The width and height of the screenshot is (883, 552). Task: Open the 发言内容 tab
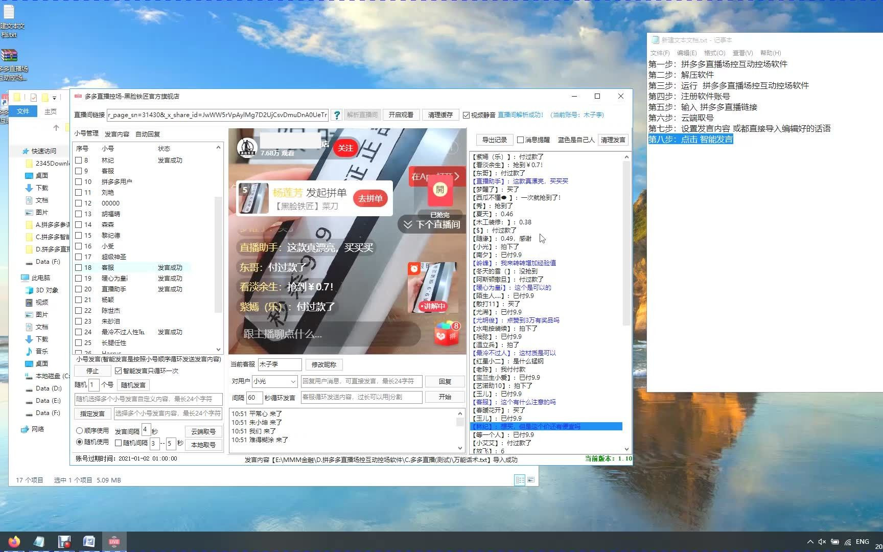(x=117, y=134)
